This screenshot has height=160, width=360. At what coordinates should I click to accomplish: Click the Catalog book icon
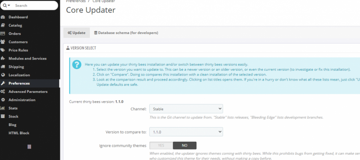click(x=3, y=26)
